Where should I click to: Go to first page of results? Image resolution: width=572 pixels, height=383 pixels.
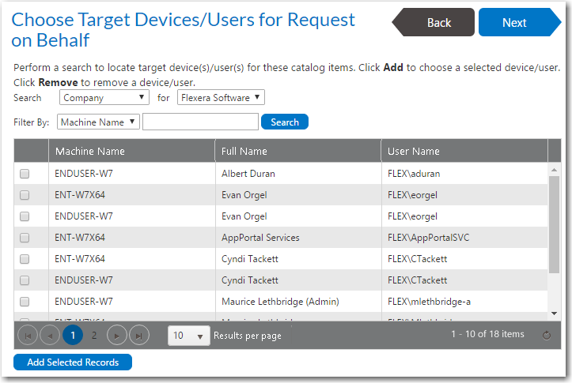click(x=28, y=336)
